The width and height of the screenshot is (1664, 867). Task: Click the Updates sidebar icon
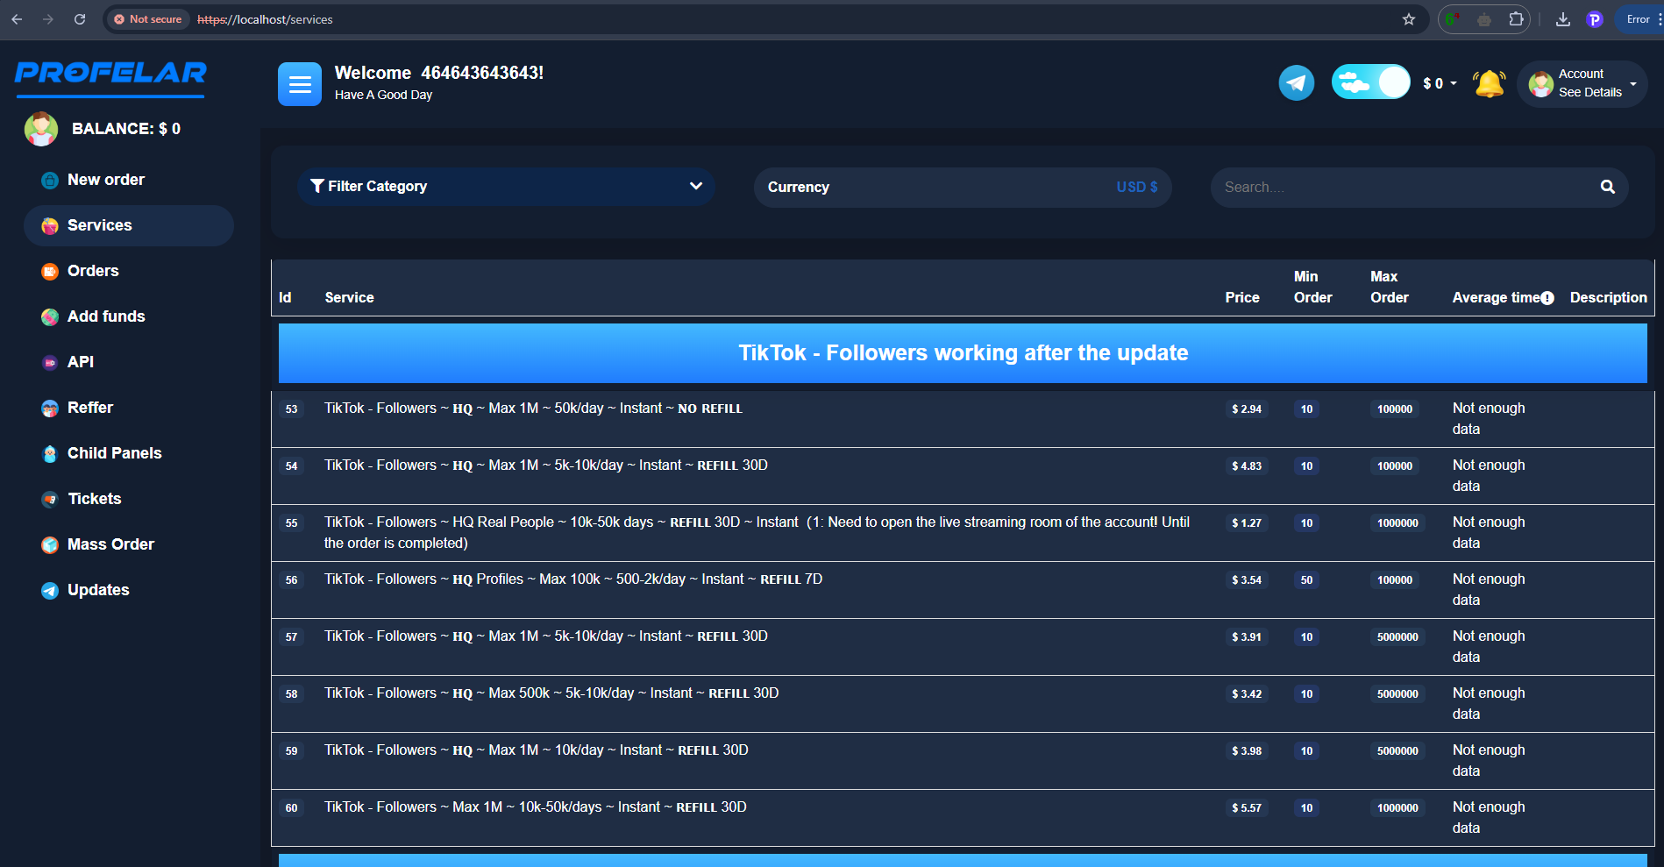[x=50, y=591]
